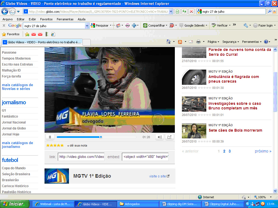This screenshot has width=278, height=208.
Task: Click the Favoritos star icon
Action: pyautogui.click(x=4, y=34)
